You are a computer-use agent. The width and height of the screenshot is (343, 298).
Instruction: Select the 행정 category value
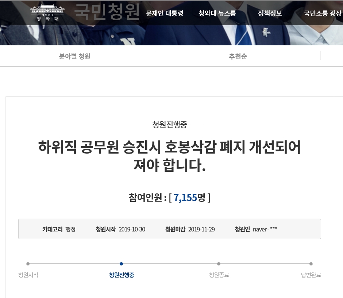pos(70,229)
